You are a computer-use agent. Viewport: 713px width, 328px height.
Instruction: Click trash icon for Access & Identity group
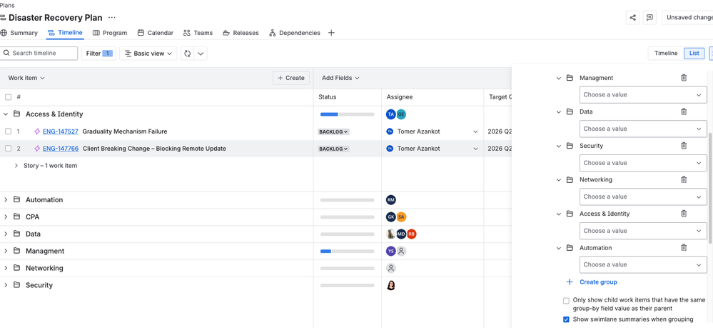[684, 214]
